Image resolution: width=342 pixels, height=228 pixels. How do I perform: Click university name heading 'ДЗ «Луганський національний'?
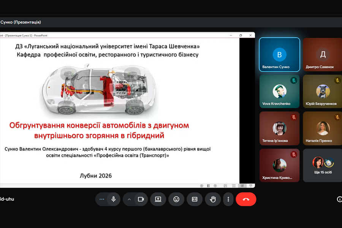(x=107, y=46)
